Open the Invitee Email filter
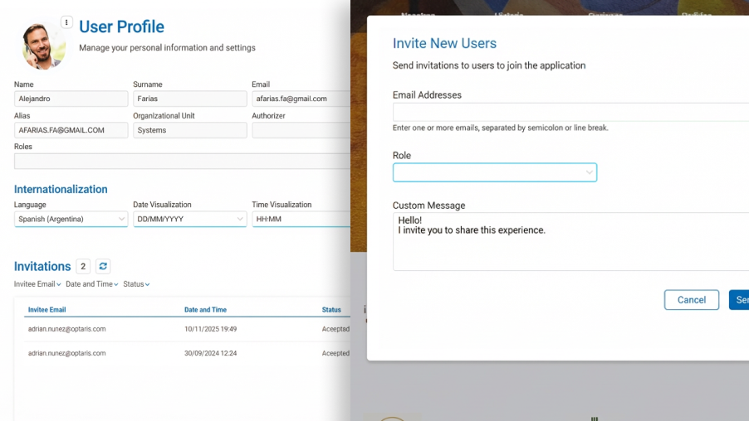Image resolution: width=749 pixels, height=421 pixels. [37, 284]
